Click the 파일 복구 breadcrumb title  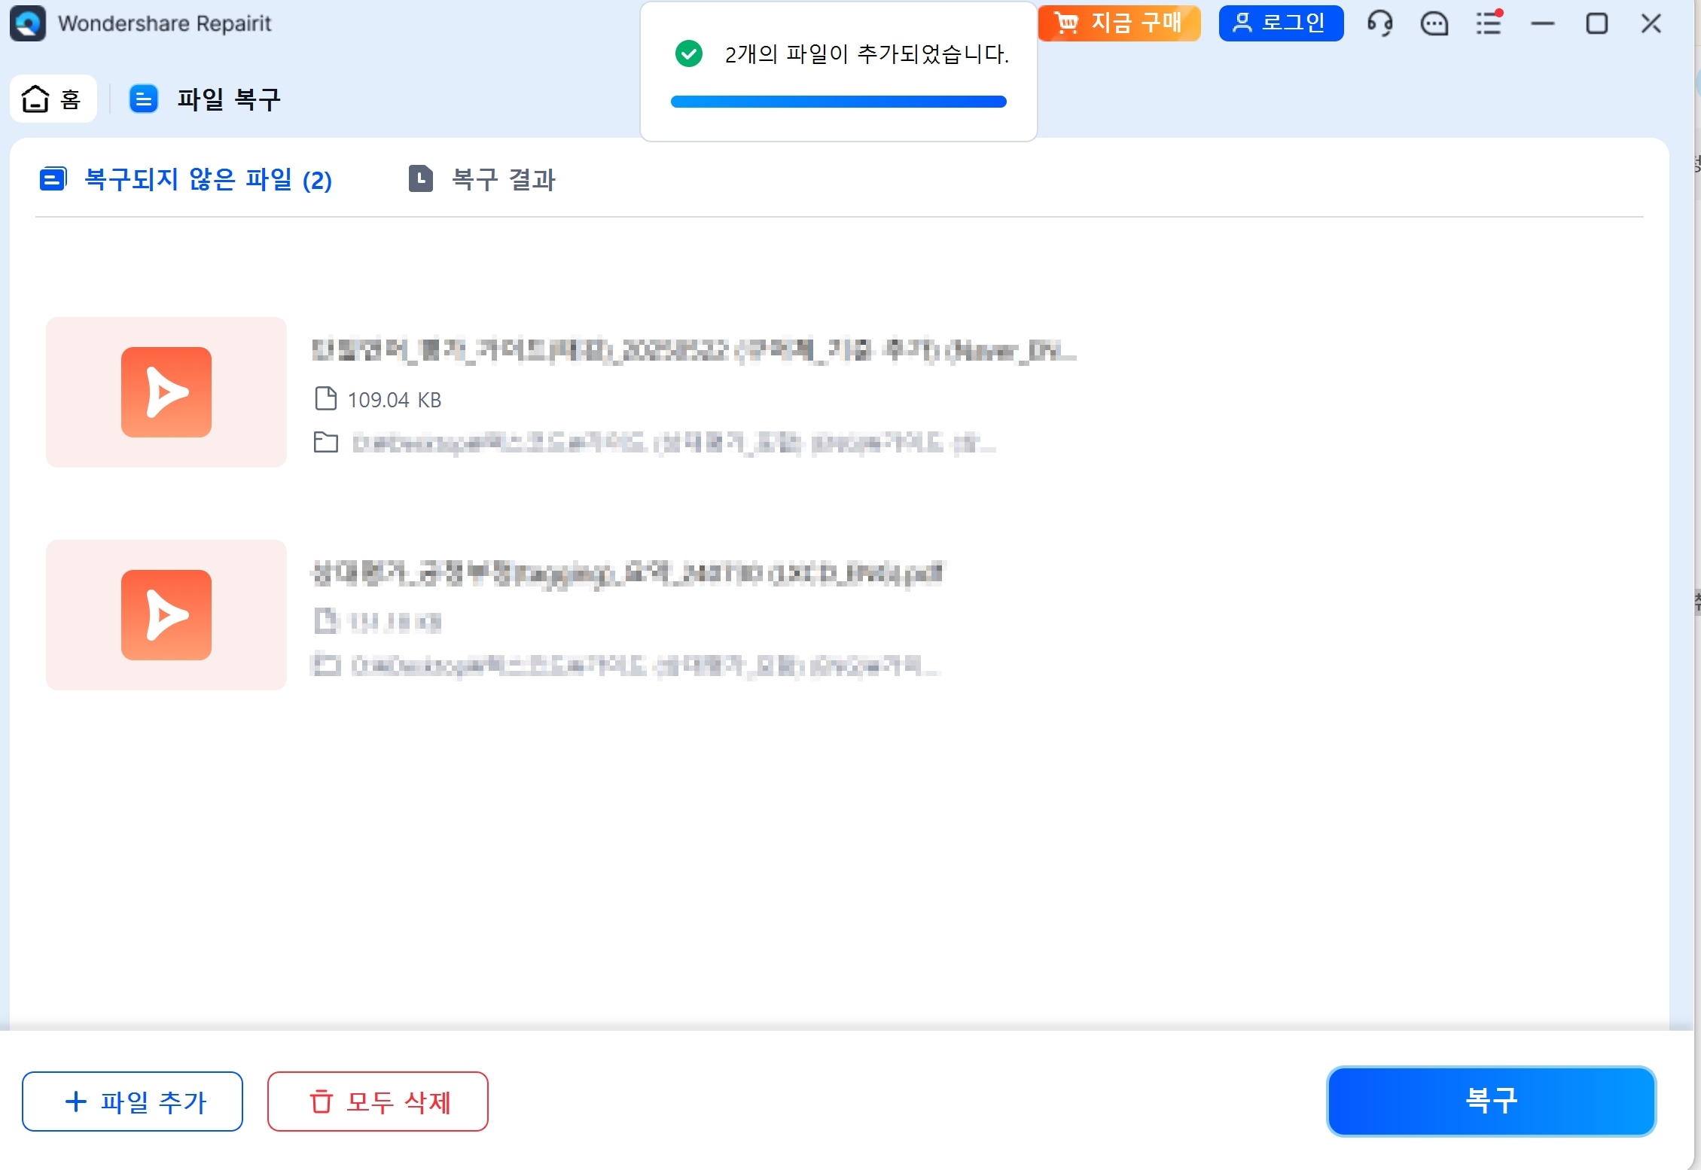229,99
